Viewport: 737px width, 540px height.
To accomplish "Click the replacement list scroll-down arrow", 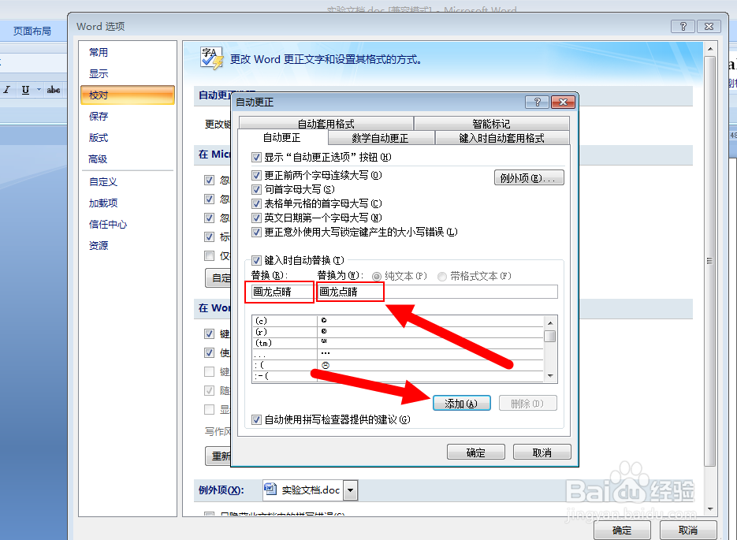I will pyautogui.click(x=550, y=376).
